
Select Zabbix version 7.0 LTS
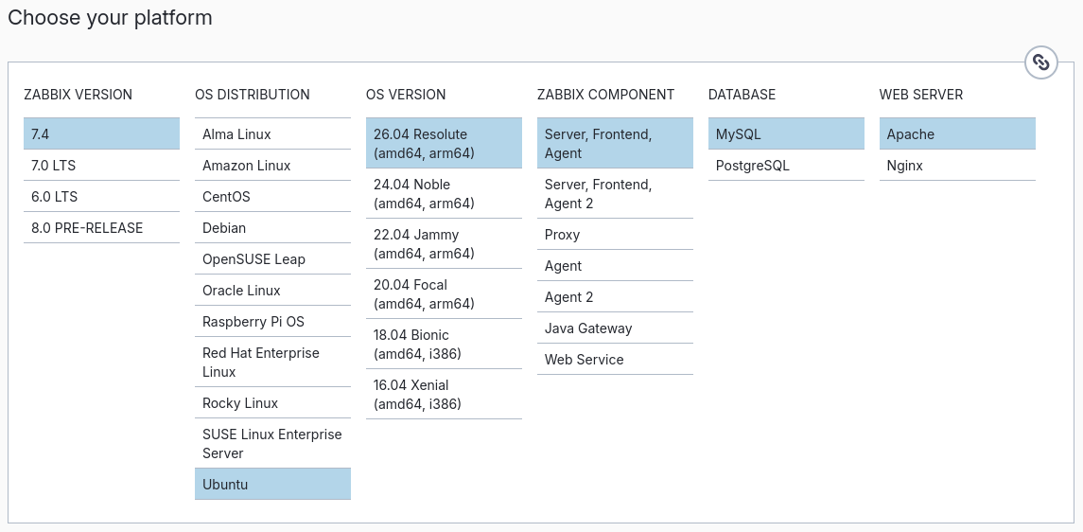101,165
